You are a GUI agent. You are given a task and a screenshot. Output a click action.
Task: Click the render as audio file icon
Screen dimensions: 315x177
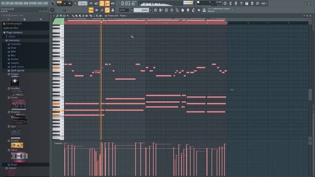(x=252, y=3)
